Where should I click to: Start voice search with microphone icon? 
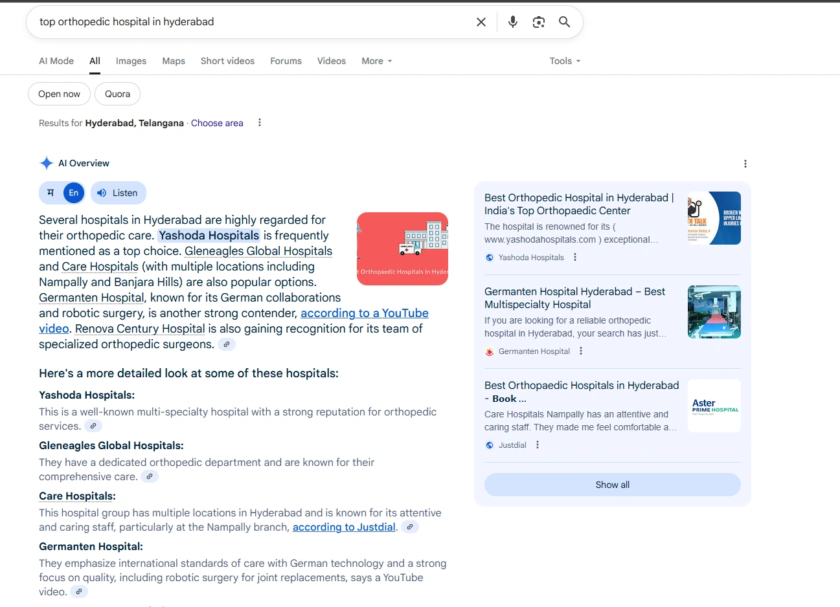513,22
